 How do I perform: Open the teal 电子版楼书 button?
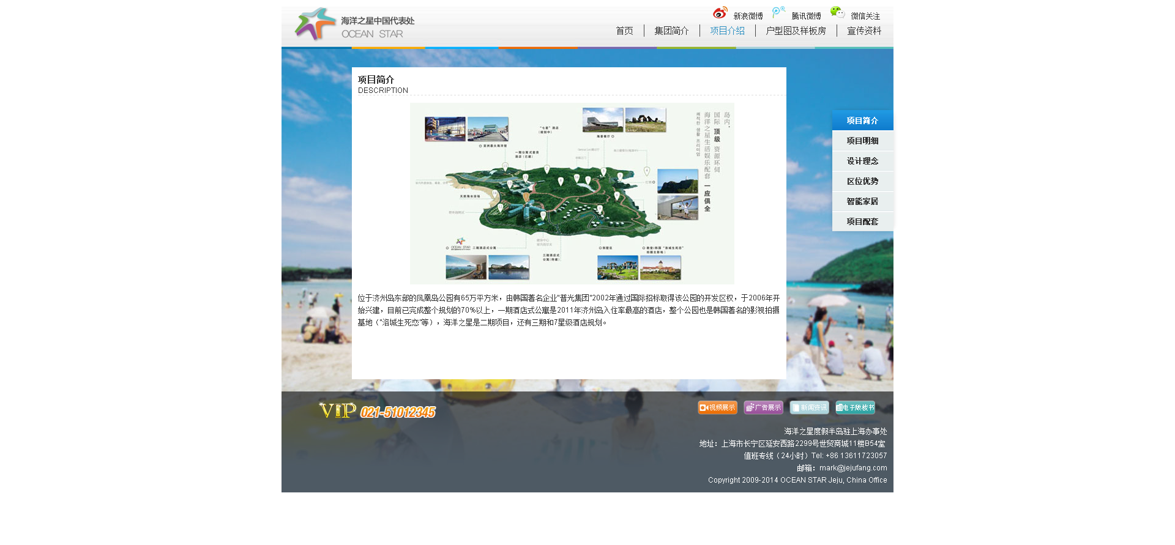855,407
